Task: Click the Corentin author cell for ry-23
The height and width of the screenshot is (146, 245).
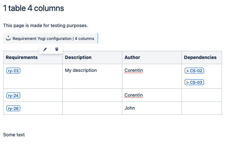Action: [134, 70]
